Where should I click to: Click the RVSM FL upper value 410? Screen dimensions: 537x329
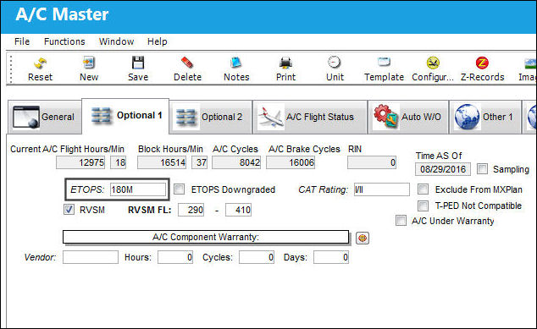(x=238, y=210)
